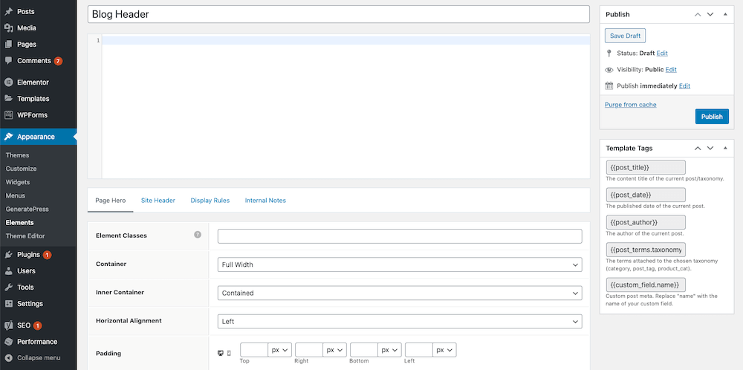Click the Posts pin icon

[8, 11]
